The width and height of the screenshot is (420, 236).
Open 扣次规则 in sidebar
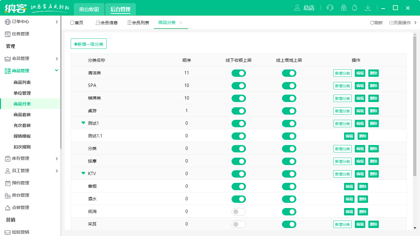22,147
